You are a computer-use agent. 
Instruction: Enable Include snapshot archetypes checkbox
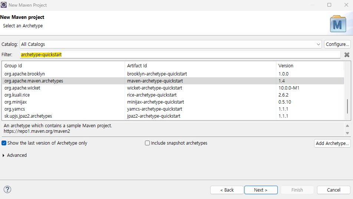(x=147, y=143)
